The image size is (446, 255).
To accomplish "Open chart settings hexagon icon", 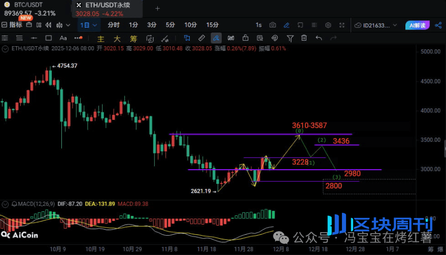I will pyautogui.click(x=327, y=25).
